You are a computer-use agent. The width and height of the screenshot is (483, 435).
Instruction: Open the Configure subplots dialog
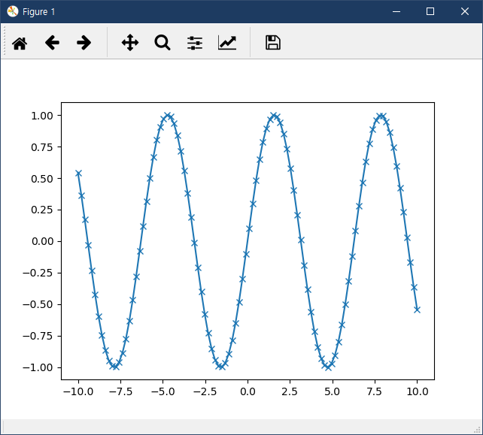click(x=195, y=43)
